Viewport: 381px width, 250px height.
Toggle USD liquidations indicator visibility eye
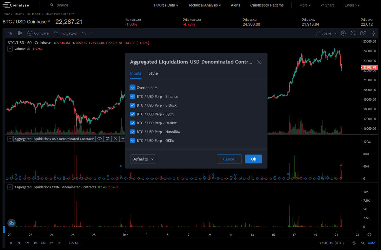pyautogui.click(x=99, y=139)
